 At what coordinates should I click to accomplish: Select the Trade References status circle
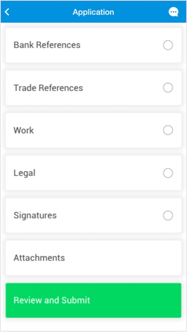(x=168, y=88)
